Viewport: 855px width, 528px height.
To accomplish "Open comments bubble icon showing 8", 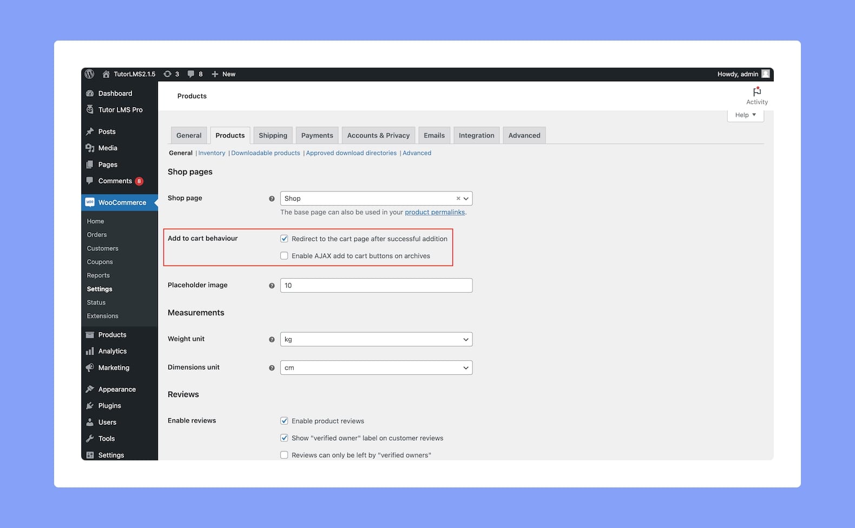I will point(191,74).
